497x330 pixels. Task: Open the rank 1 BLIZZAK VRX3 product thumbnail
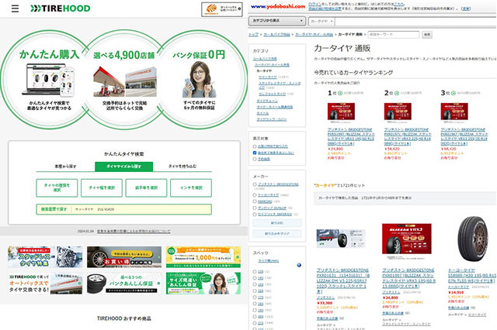point(341,112)
